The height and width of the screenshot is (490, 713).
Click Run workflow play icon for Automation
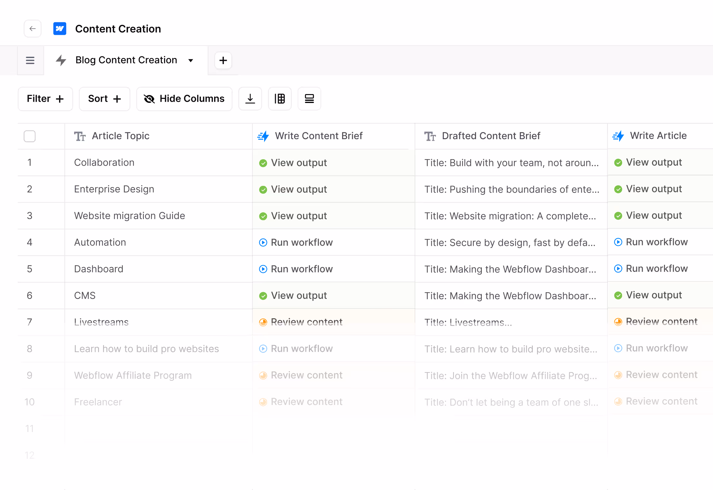(x=263, y=242)
